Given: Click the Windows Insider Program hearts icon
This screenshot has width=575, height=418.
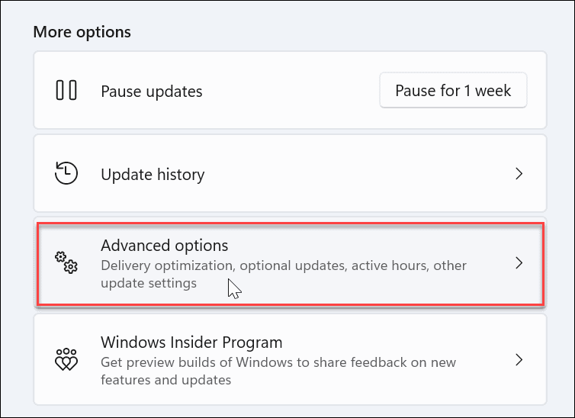Looking at the screenshot, I should click(x=66, y=359).
